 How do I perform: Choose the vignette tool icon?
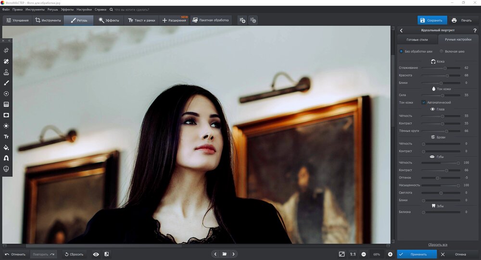point(6,115)
